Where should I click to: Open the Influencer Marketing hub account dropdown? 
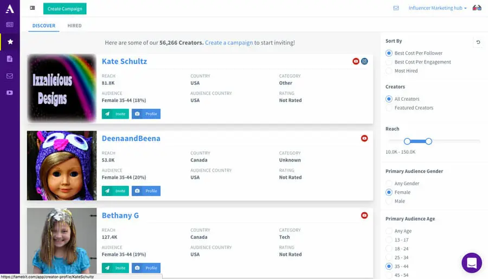438,8
